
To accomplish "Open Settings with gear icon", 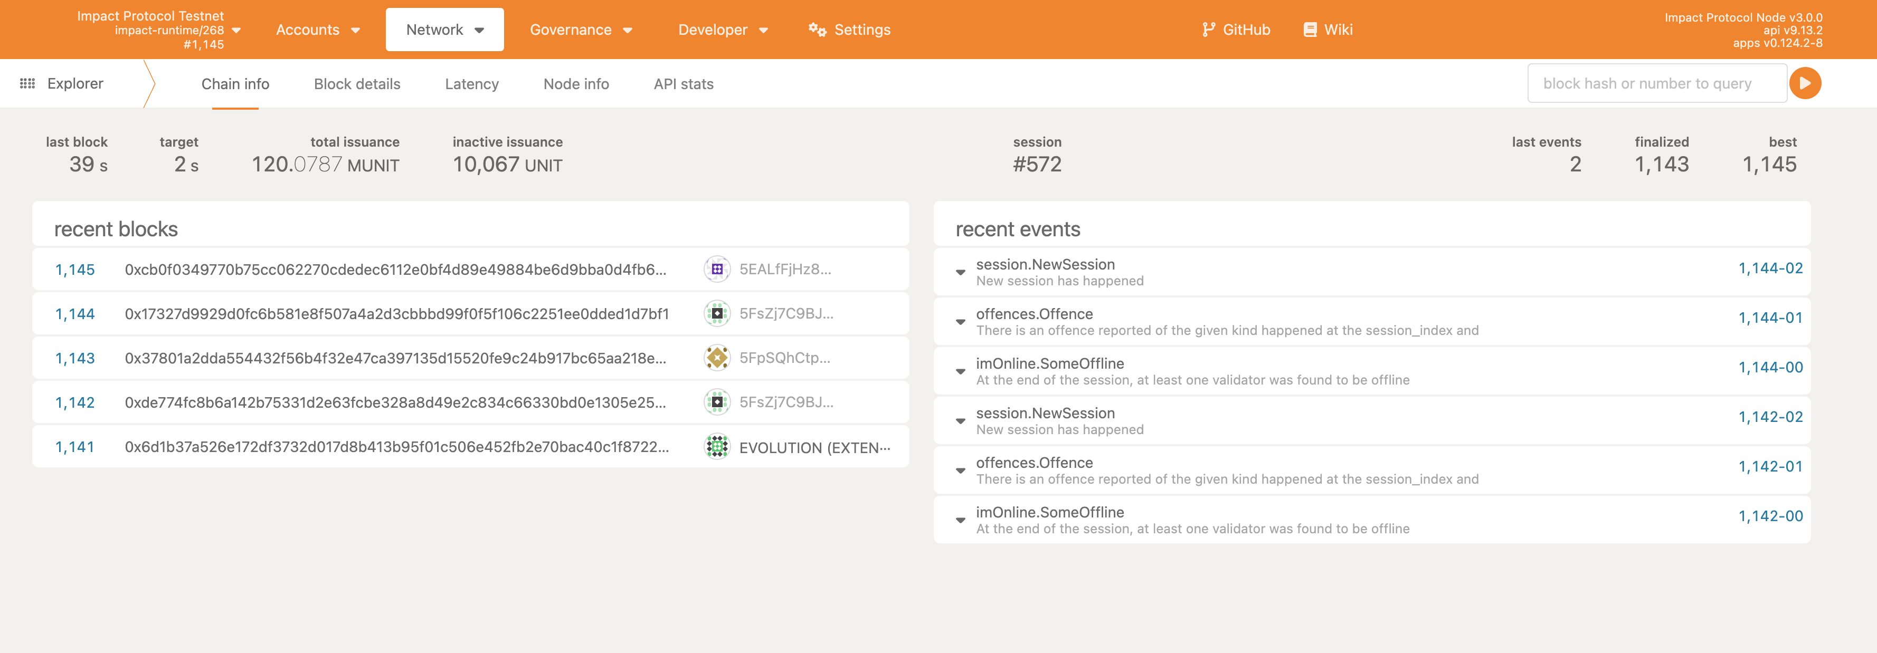I will pyautogui.click(x=850, y=30).
